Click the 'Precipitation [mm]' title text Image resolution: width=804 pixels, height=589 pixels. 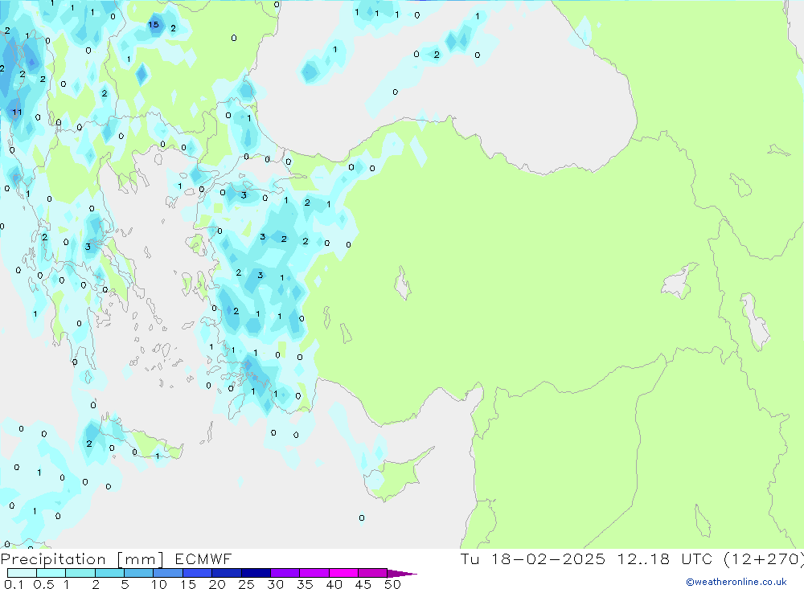82,559
